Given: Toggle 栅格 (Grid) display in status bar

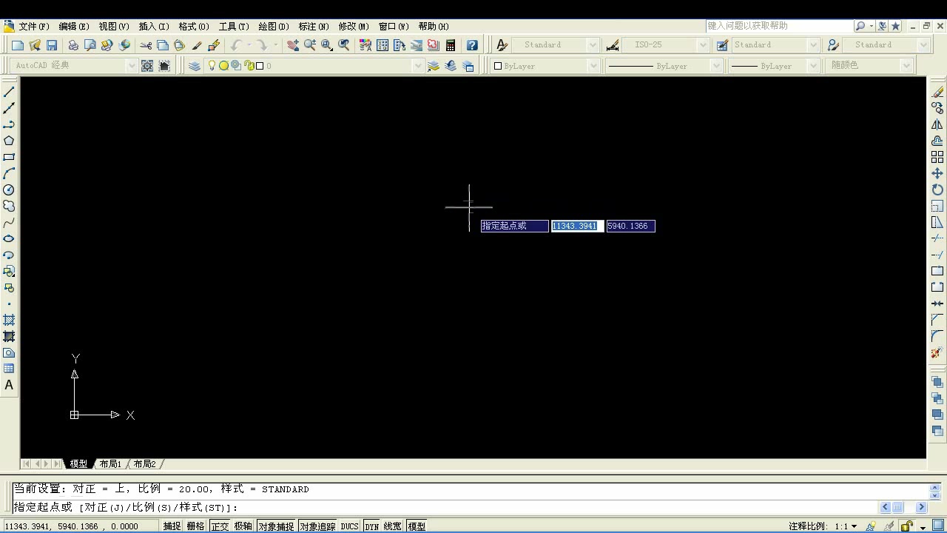Looking at the screenshot, I should 195,526.
